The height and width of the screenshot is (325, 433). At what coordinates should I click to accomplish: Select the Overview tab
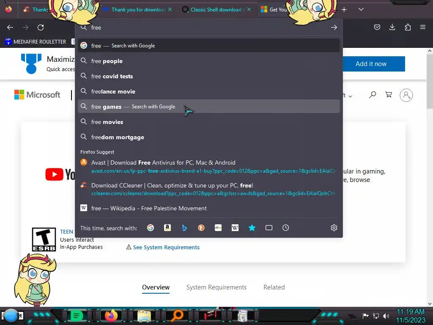coord(156,287)
